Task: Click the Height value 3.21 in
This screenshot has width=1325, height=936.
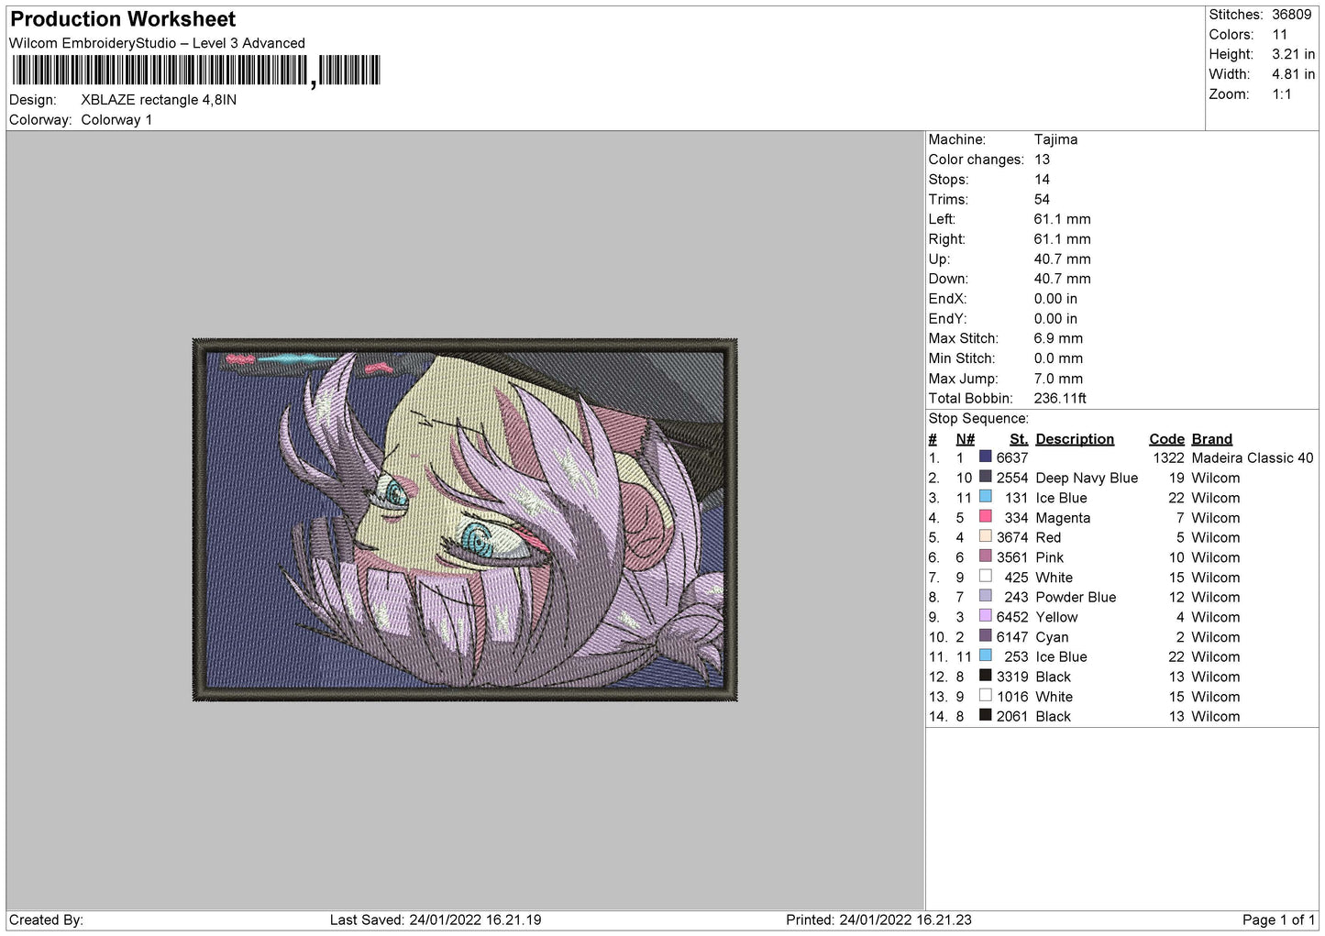Action: [1294, 54]
